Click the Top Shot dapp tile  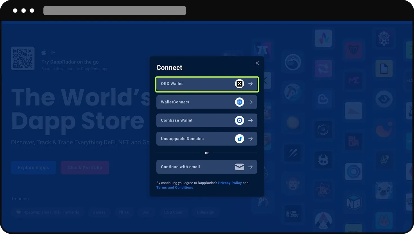293,214
